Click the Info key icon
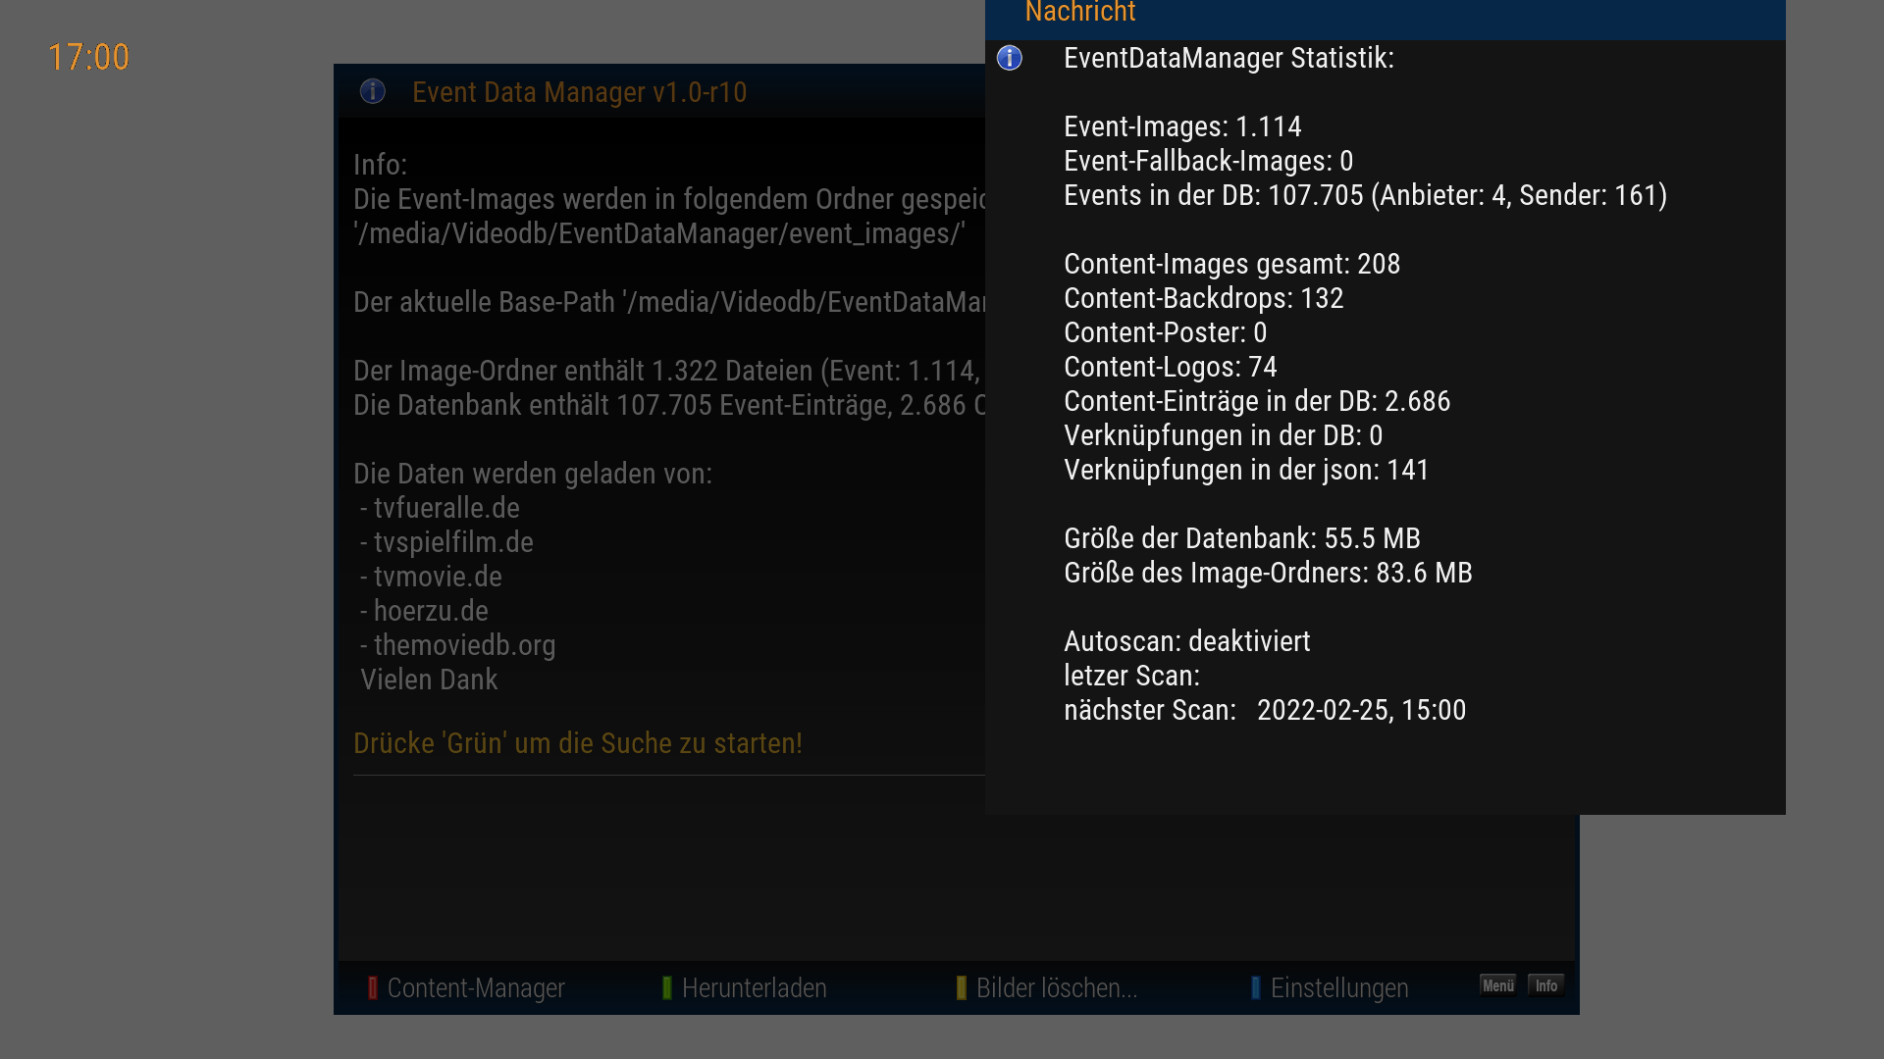The image size is (1884, 1059). point(1546,985)
